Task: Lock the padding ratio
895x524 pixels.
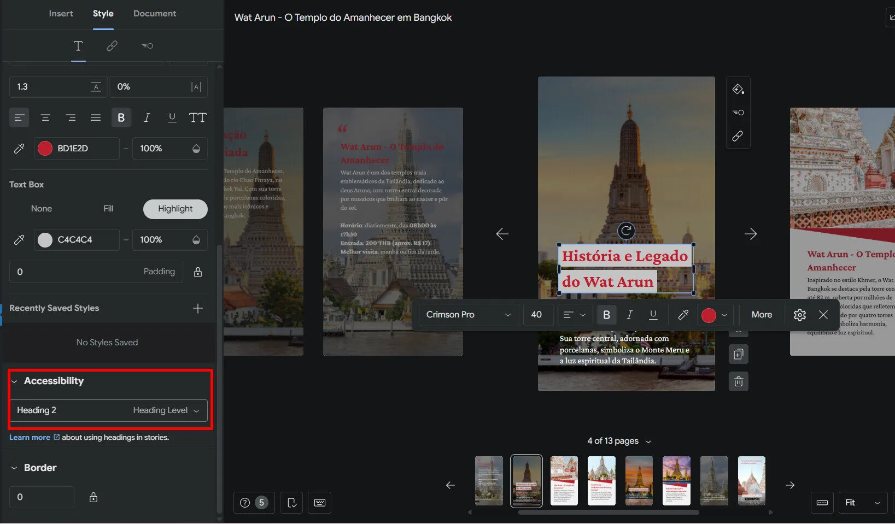Action: 198,272
